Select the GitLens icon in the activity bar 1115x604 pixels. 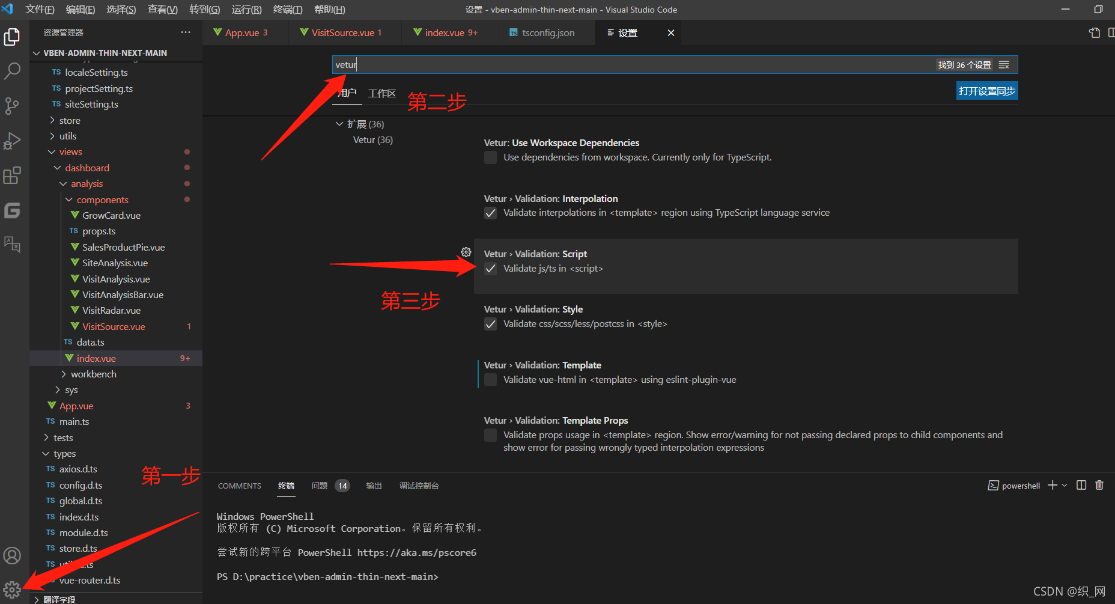click(12, 210)
